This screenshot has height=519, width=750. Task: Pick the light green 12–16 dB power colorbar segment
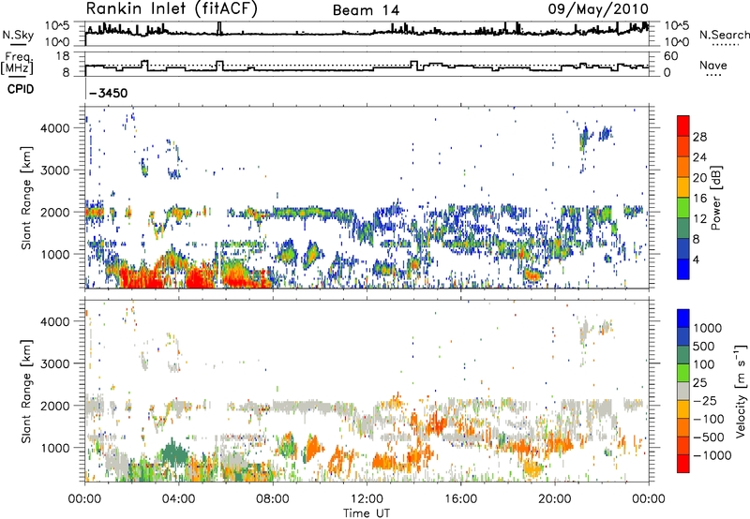[x=683, y=208]
